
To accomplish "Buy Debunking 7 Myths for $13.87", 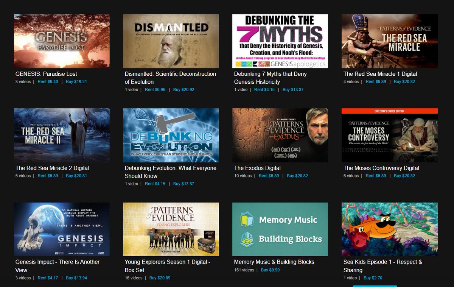I will pos(293,90).
